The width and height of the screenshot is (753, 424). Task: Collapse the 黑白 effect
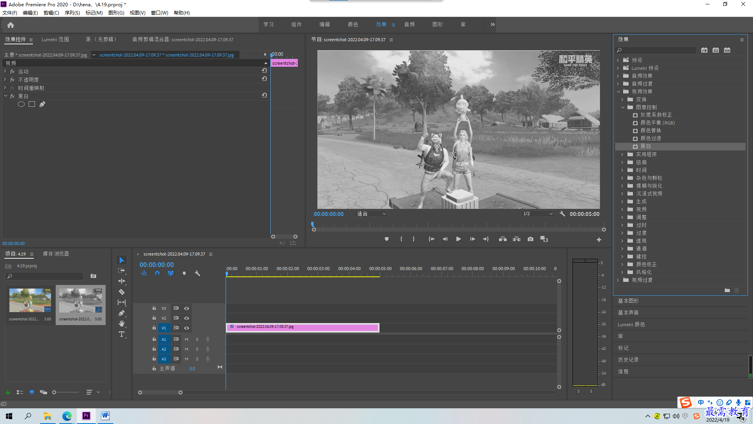5,96
